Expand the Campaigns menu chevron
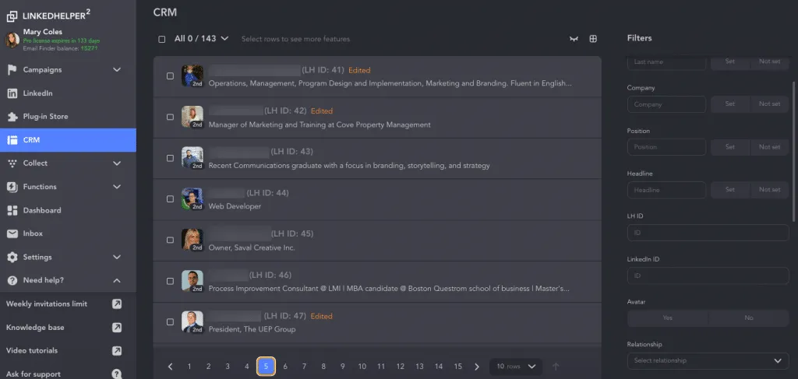Image resolution: width=798 pixels, height=379 pixels. 117,69
